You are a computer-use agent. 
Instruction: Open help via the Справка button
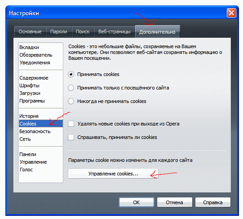click(x=213, y=202)
